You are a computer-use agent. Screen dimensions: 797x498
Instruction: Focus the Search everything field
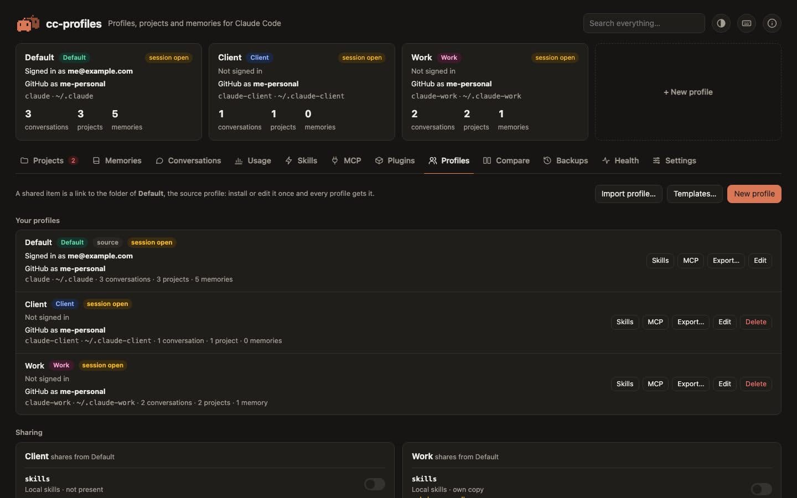644,23
